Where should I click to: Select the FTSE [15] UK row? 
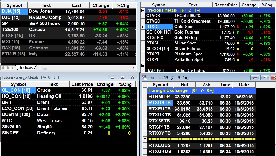(68, 36)
